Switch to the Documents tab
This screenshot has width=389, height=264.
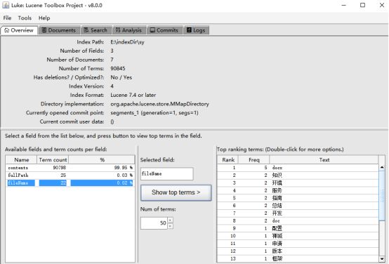59,30
